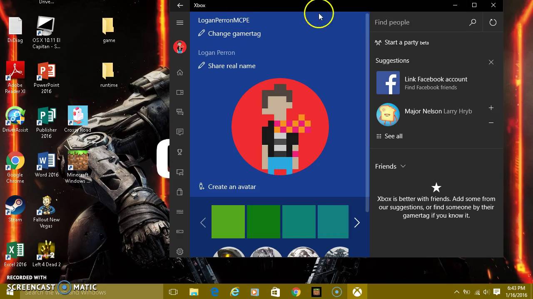Open My games in Xbox sidebar
Screen dimensions: 533x299
[180, 92]
